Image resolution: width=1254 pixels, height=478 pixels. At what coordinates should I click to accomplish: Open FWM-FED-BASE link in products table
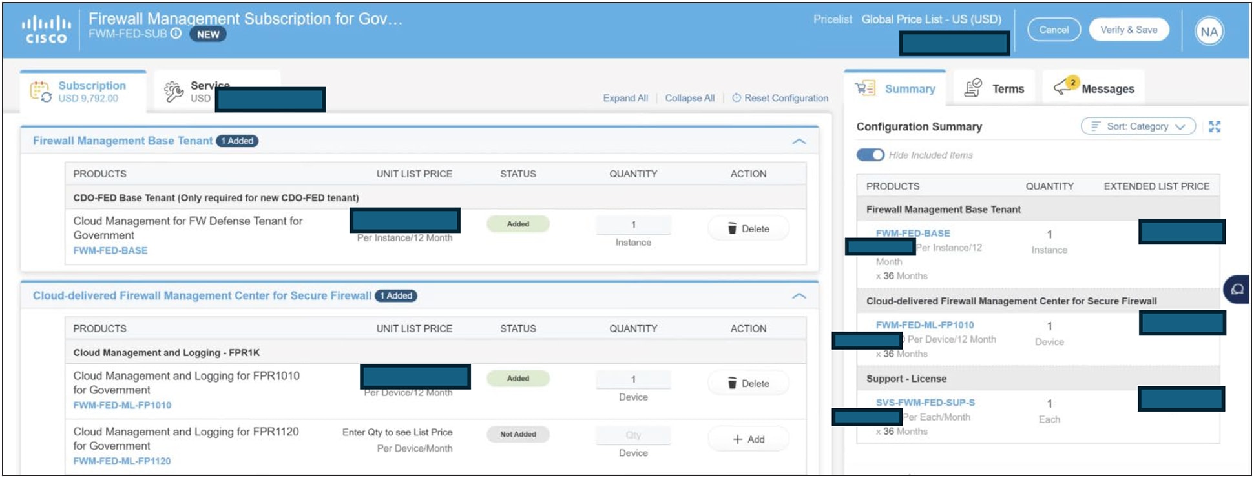coord(110,250)
